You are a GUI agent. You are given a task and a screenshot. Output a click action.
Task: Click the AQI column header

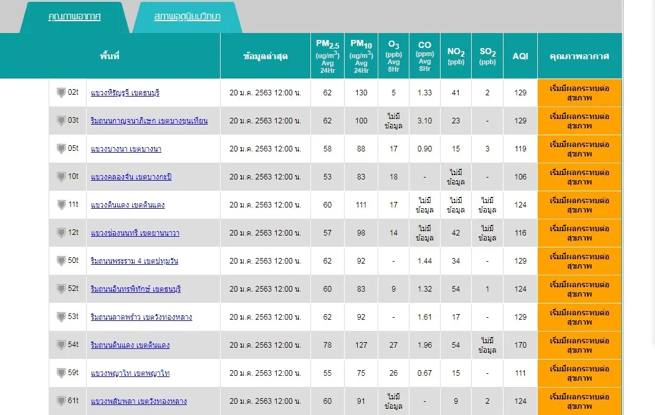point(520,55)
